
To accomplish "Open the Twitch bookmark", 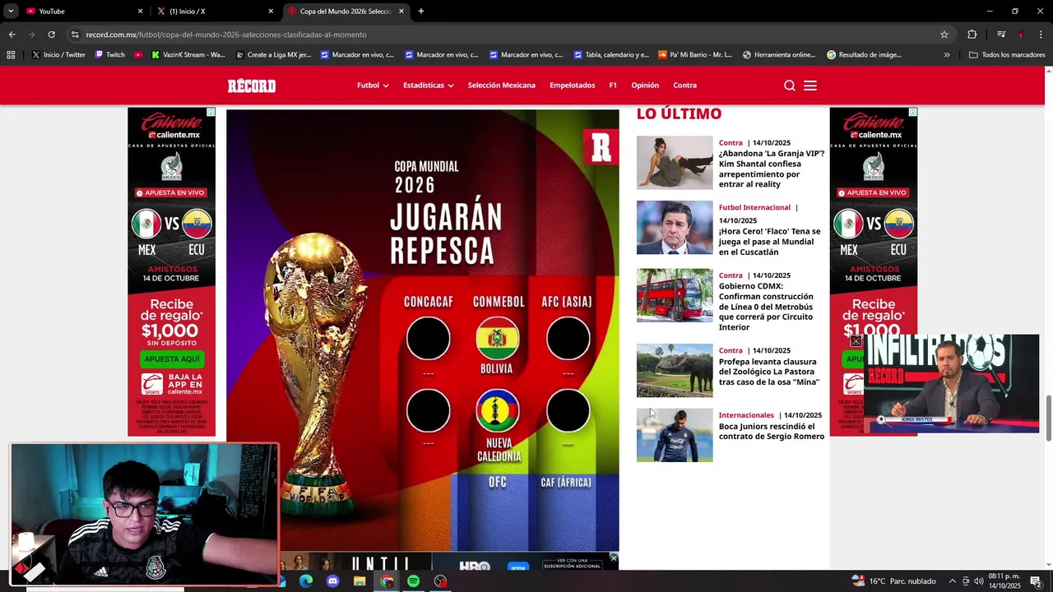I will (109, 55).
